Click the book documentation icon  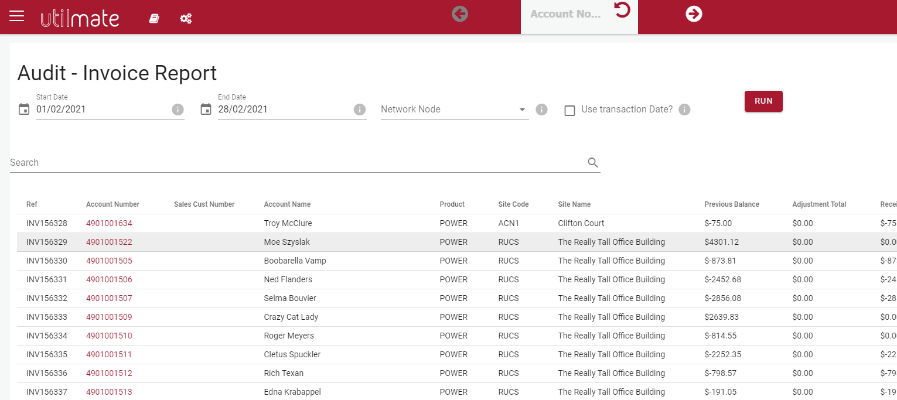[x=154, y=19]
